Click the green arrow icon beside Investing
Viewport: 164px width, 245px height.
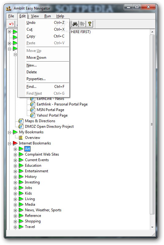coord(21,182)
